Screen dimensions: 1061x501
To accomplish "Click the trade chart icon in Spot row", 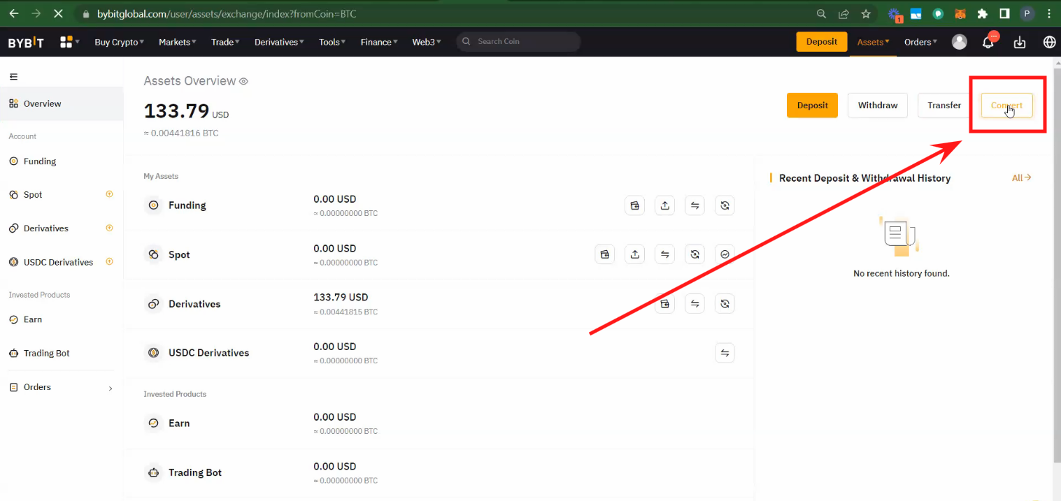I will 725,254.
